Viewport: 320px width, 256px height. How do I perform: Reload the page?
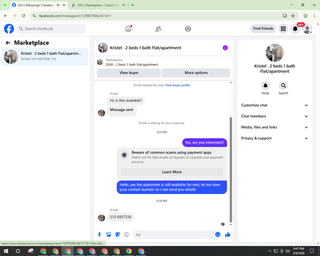point(24,16)
